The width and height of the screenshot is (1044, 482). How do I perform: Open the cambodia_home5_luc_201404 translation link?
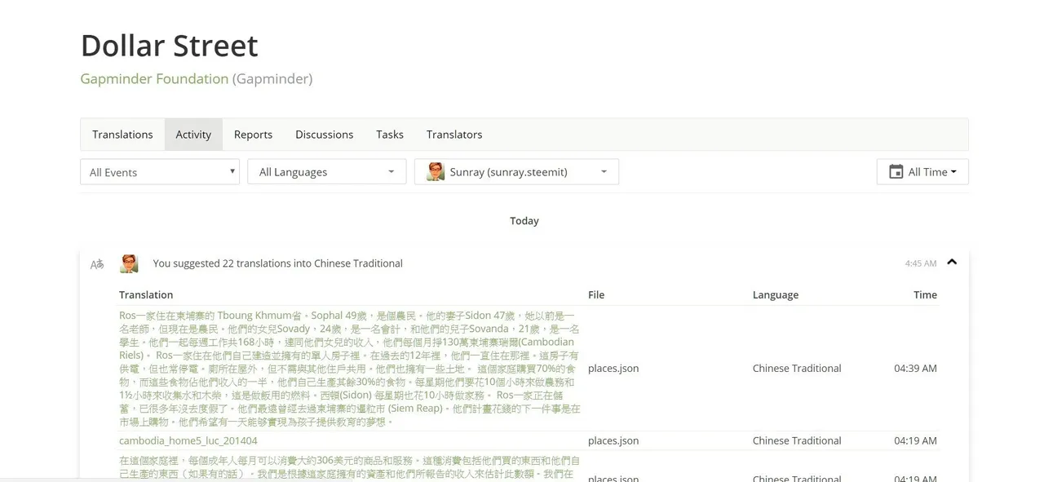[x=188, y=440]
